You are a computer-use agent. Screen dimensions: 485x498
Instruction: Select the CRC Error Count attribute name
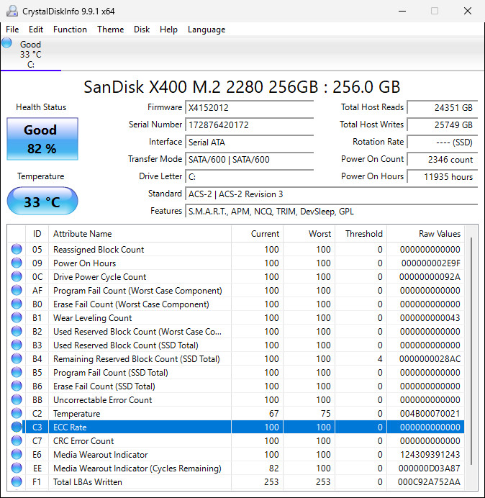tap(83, 441)
